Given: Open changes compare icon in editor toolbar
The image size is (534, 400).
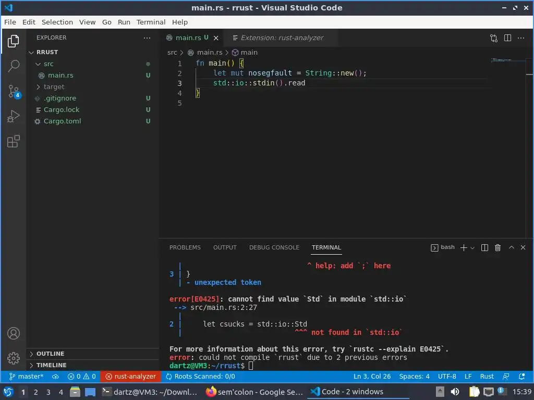Looking at the screenshot, I should (x=493, y=37).
